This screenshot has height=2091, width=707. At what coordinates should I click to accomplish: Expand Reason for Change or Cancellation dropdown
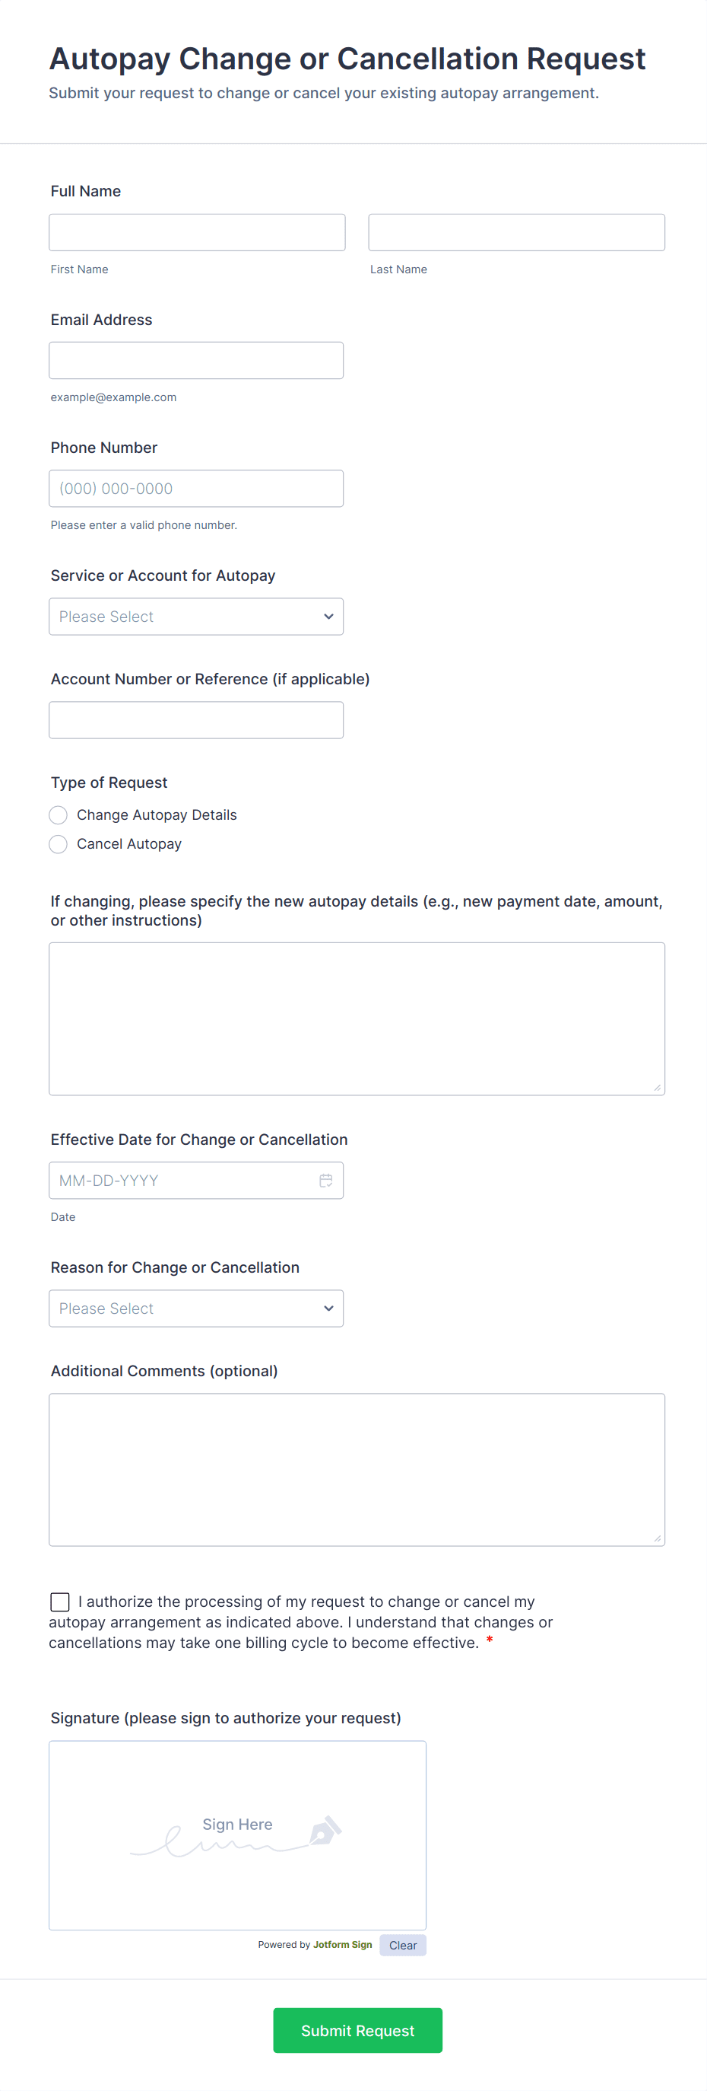pos(196,1308)
